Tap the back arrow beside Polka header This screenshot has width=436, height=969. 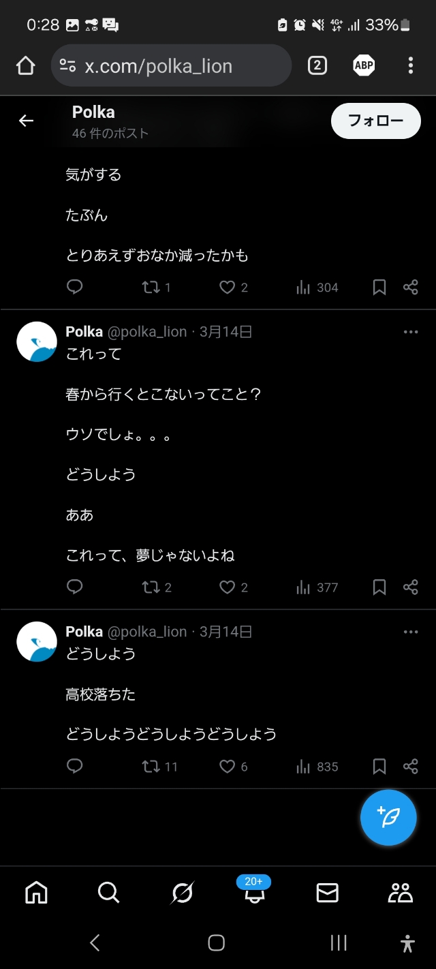[x=26, y=121]
